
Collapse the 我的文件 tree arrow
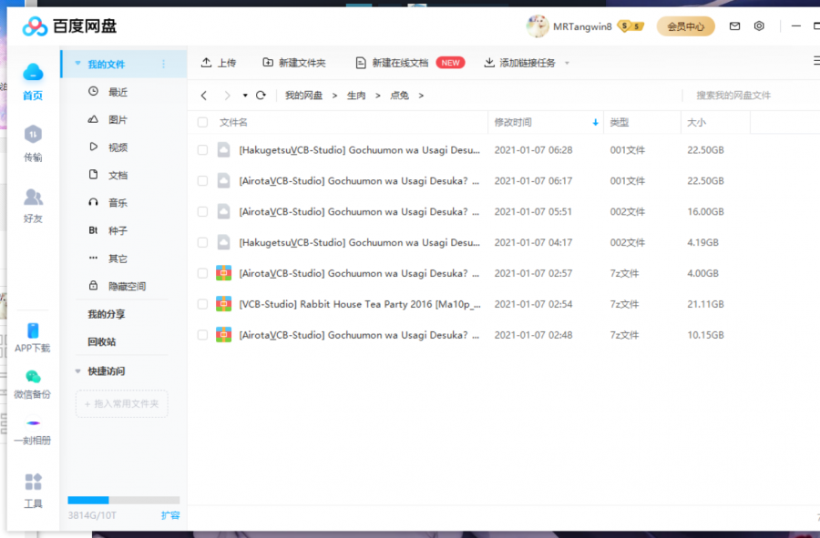78,64
